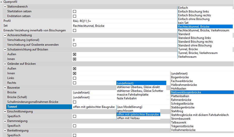Enable Endstation setzen checkbox
The height and width of the screenshot is (137, 234).
[x=75, y=16]
